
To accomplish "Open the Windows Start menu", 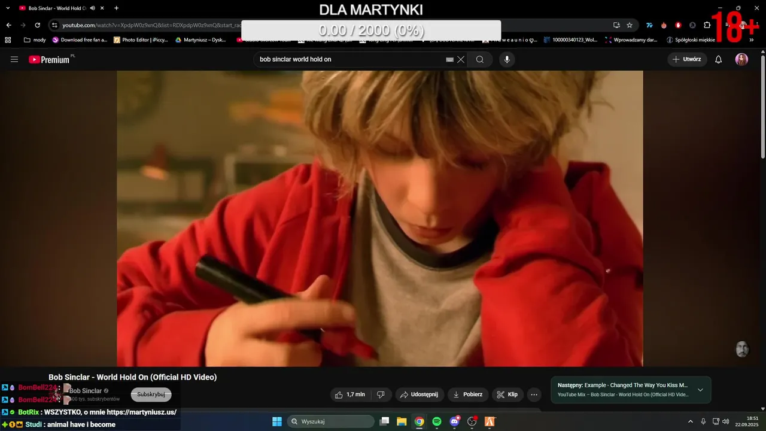I will (277, 421).
